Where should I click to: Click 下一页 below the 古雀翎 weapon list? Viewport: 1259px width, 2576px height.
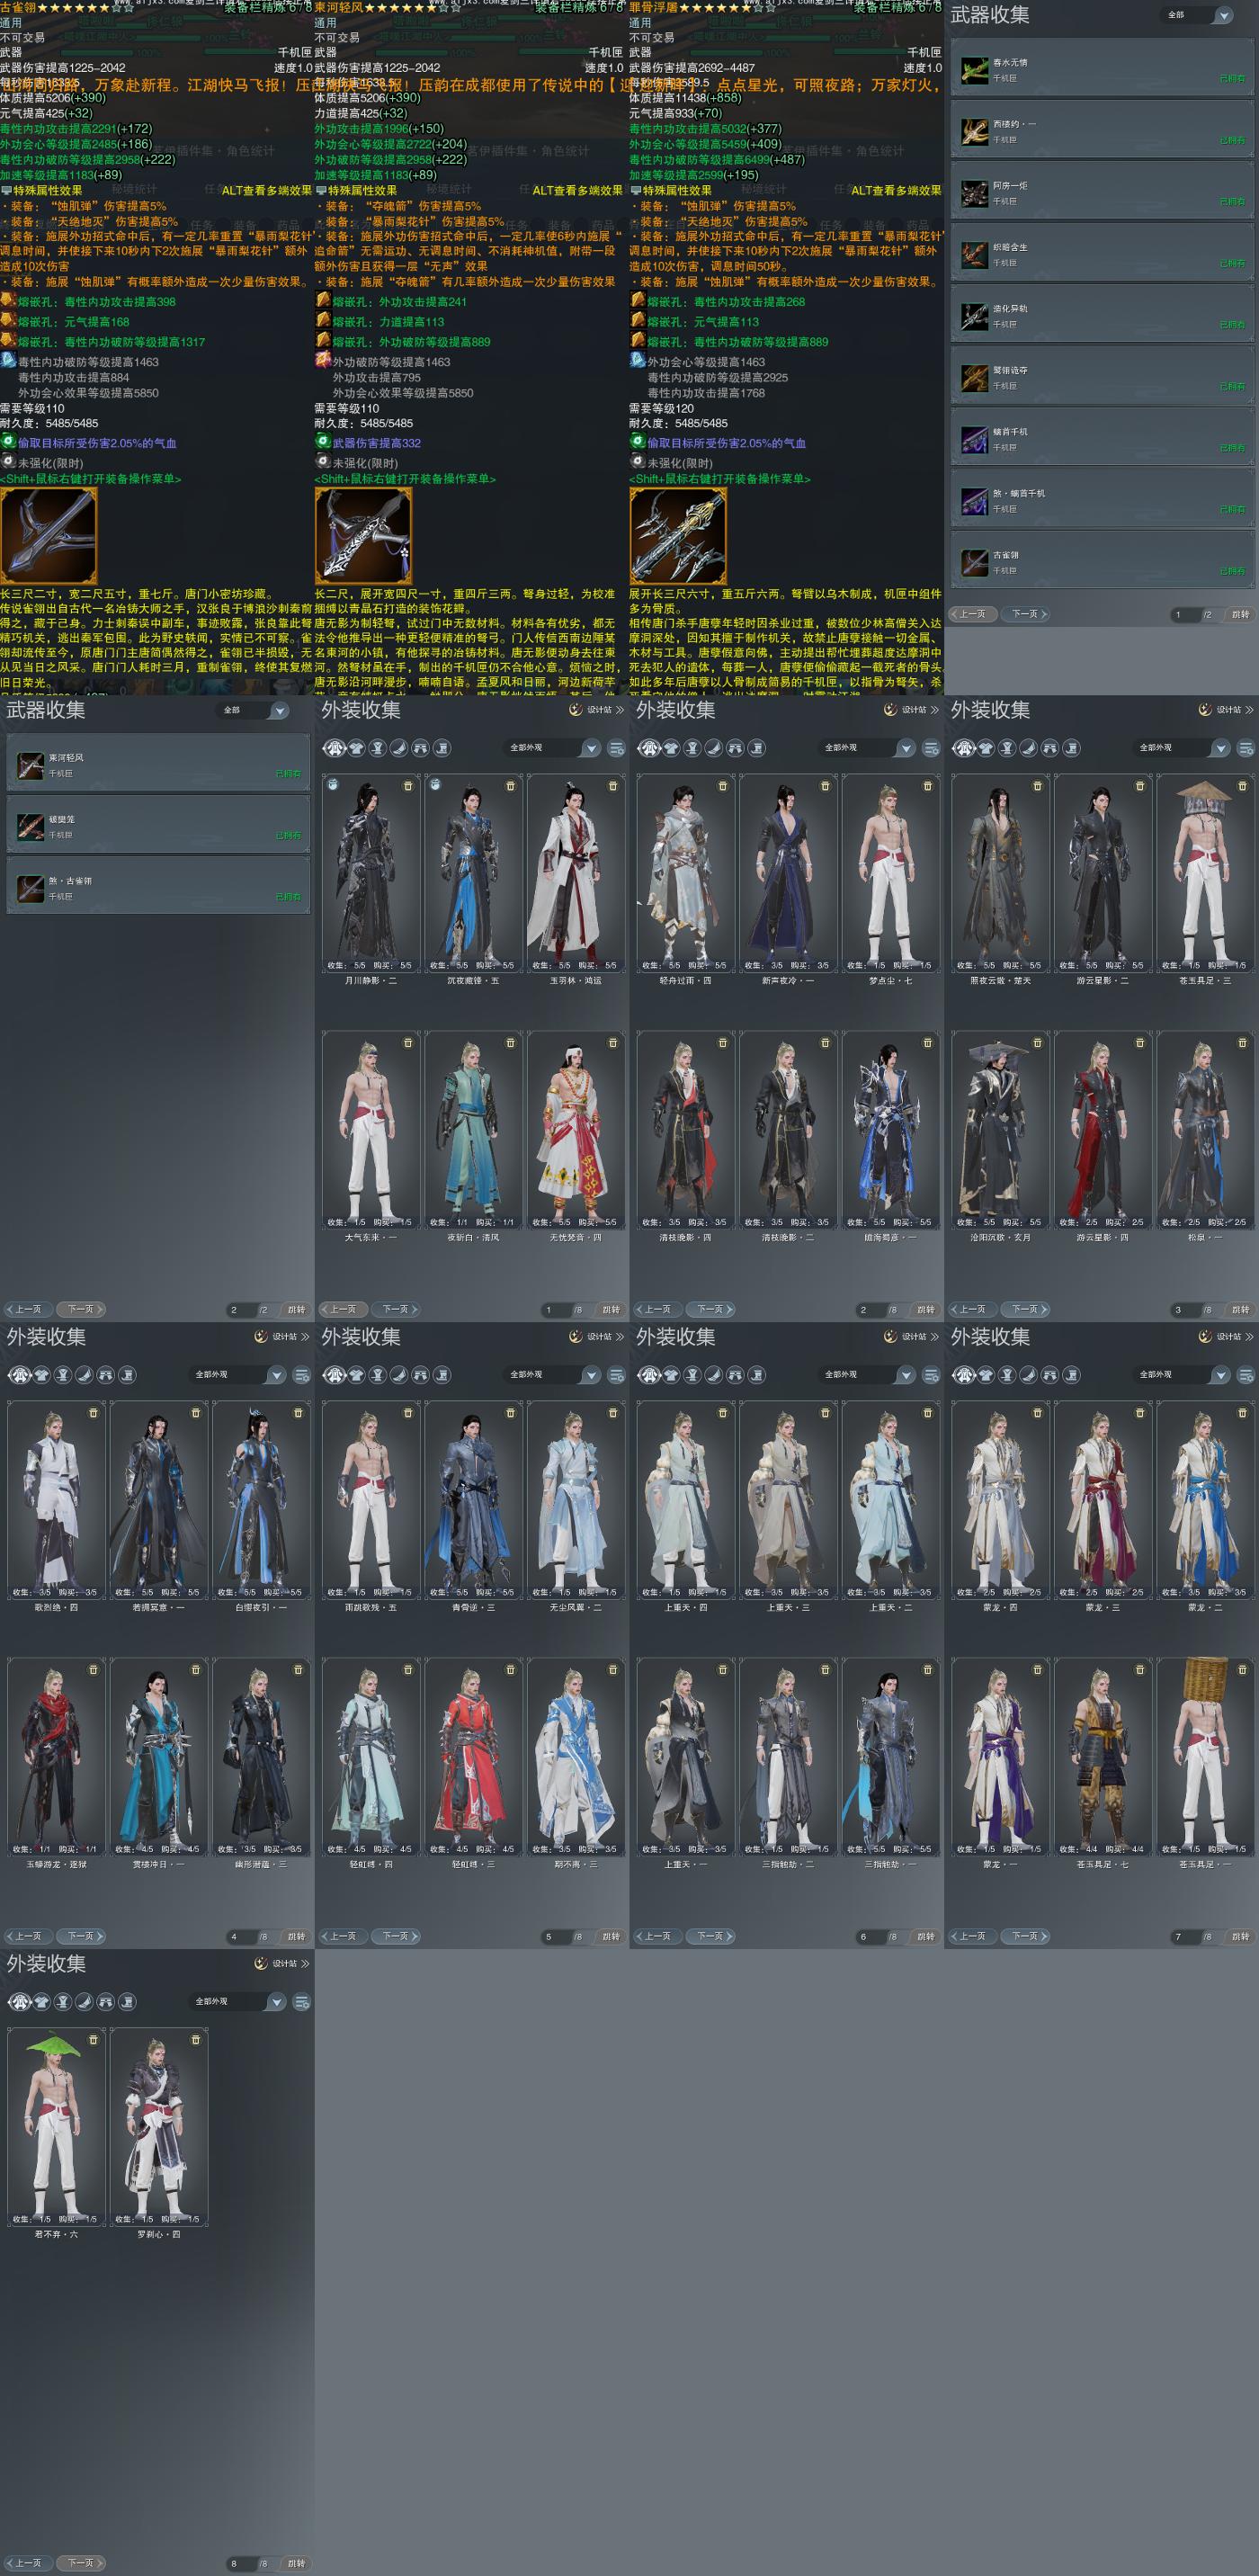pos(1025,614)
